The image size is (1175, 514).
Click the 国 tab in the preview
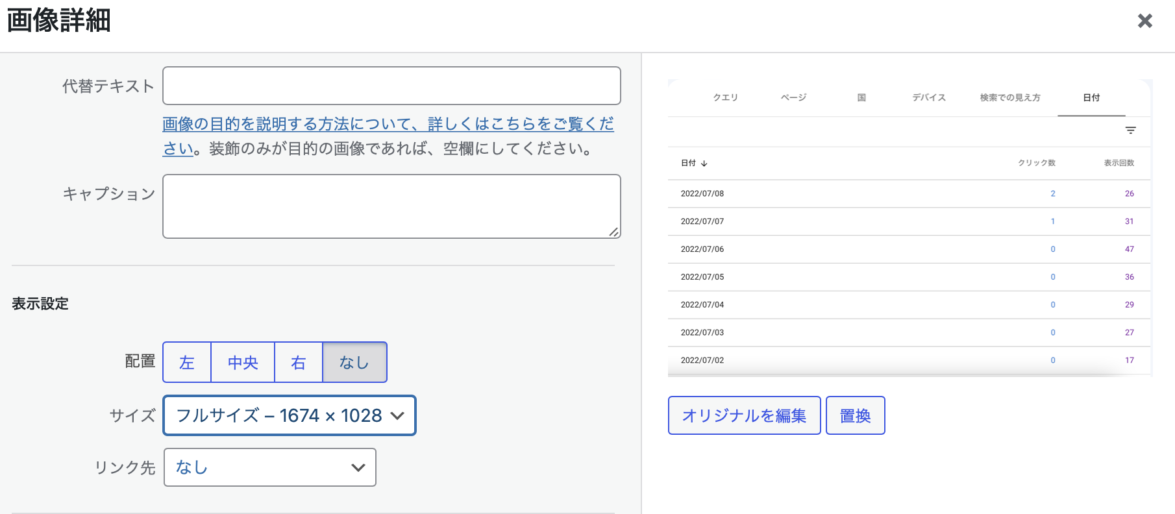(x=861, y=97)
